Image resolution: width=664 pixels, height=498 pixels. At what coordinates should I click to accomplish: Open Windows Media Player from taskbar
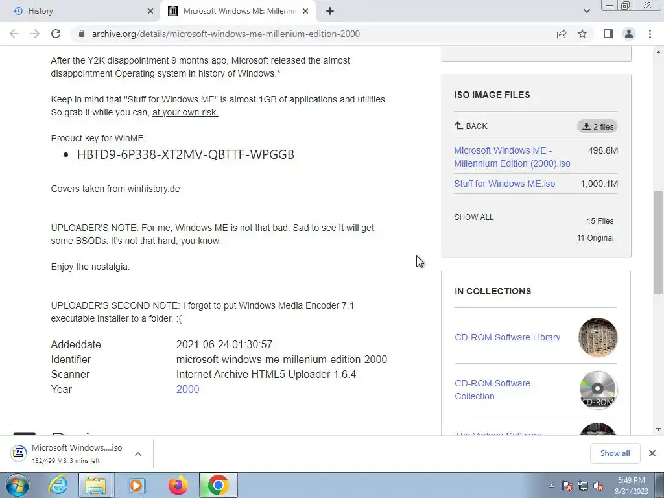[x=136, y=485]
